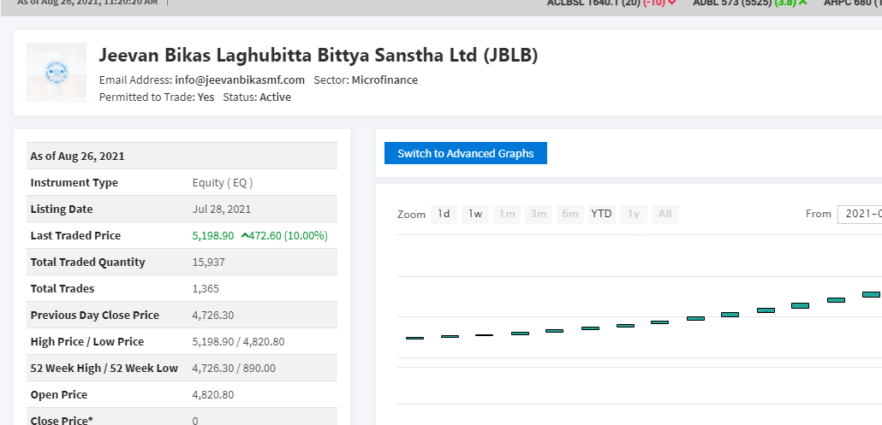Select the 1y zoom range

coord(634,214)
